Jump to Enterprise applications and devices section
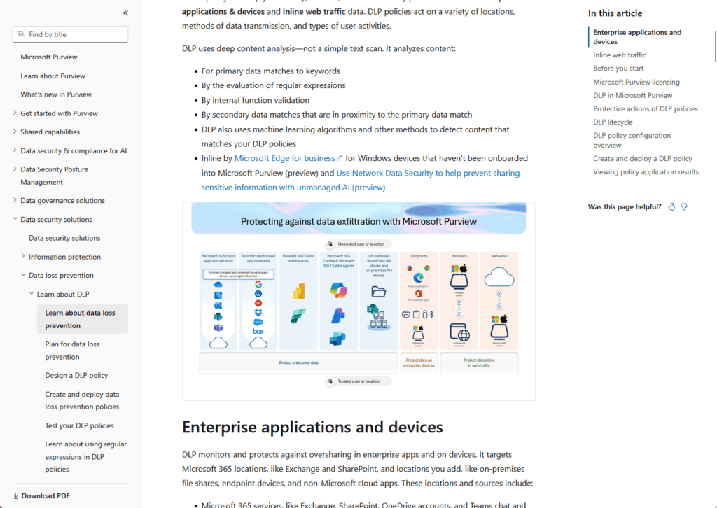 tap(637, 37)
